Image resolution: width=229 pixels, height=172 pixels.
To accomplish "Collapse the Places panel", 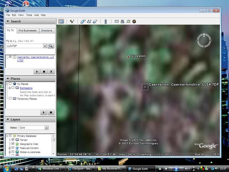I will 8,79.
